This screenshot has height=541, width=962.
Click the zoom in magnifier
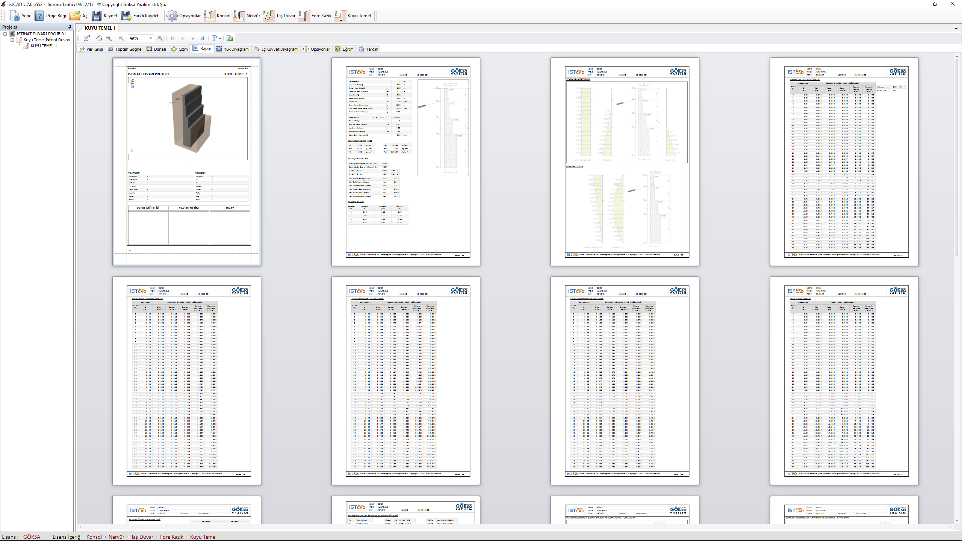point(160,38)
